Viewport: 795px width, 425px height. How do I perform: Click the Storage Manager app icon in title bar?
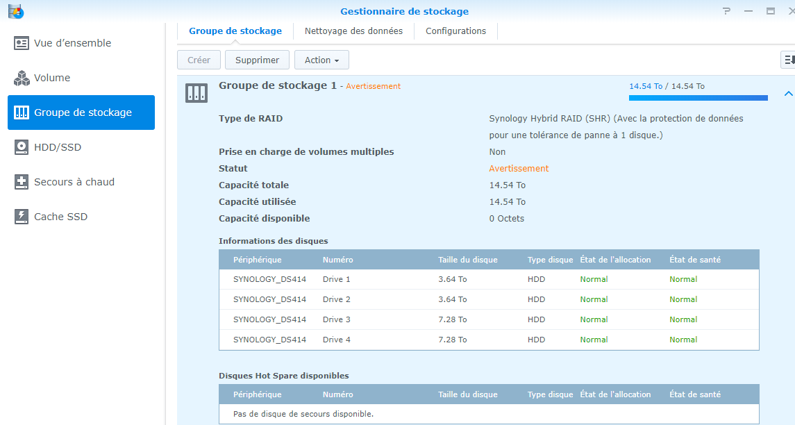(15, 11)
